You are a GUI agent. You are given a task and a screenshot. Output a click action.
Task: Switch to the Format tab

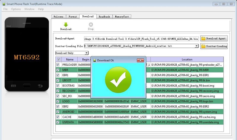point(73,17)
